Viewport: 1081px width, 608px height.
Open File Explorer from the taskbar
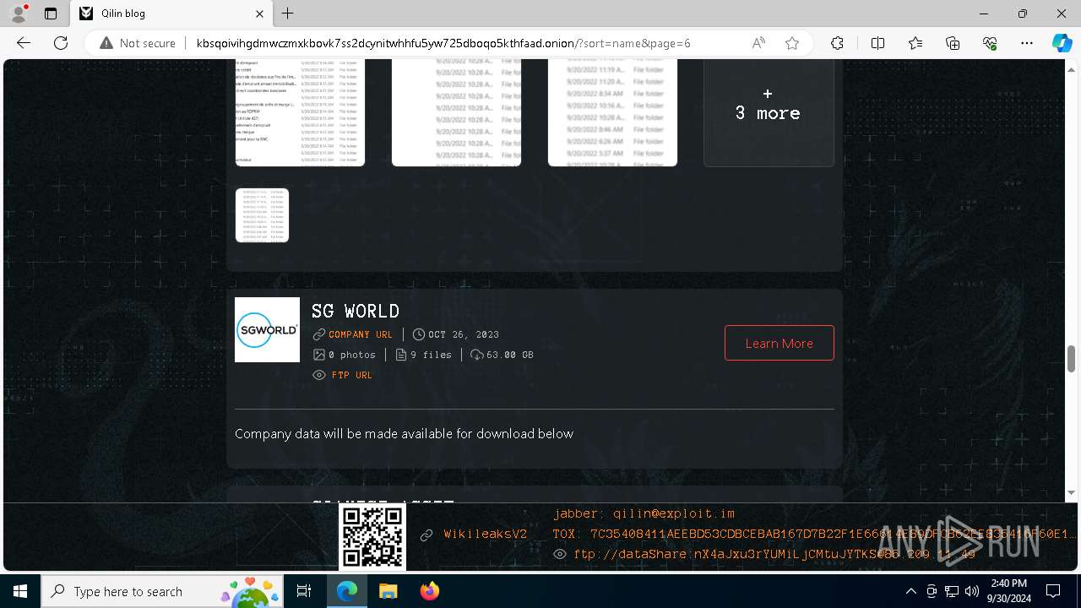[388, 591]
